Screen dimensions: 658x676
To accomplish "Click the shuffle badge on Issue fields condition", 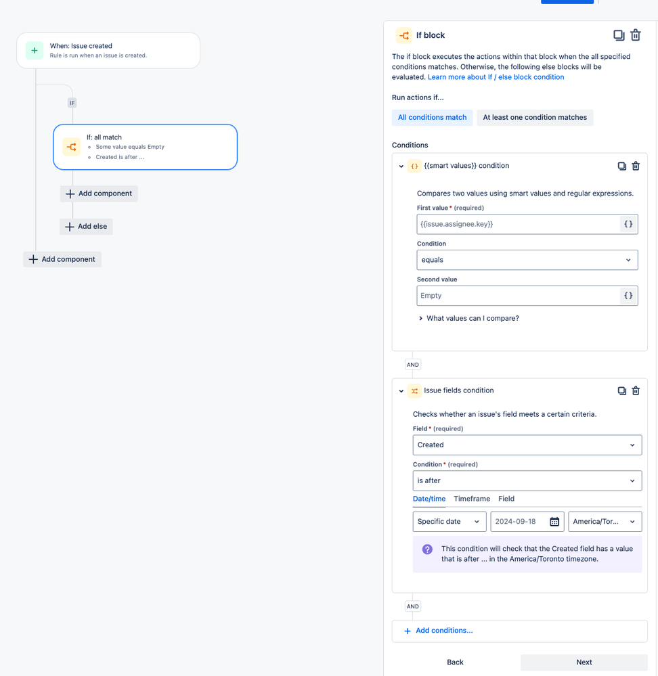I will coord(414,390).
